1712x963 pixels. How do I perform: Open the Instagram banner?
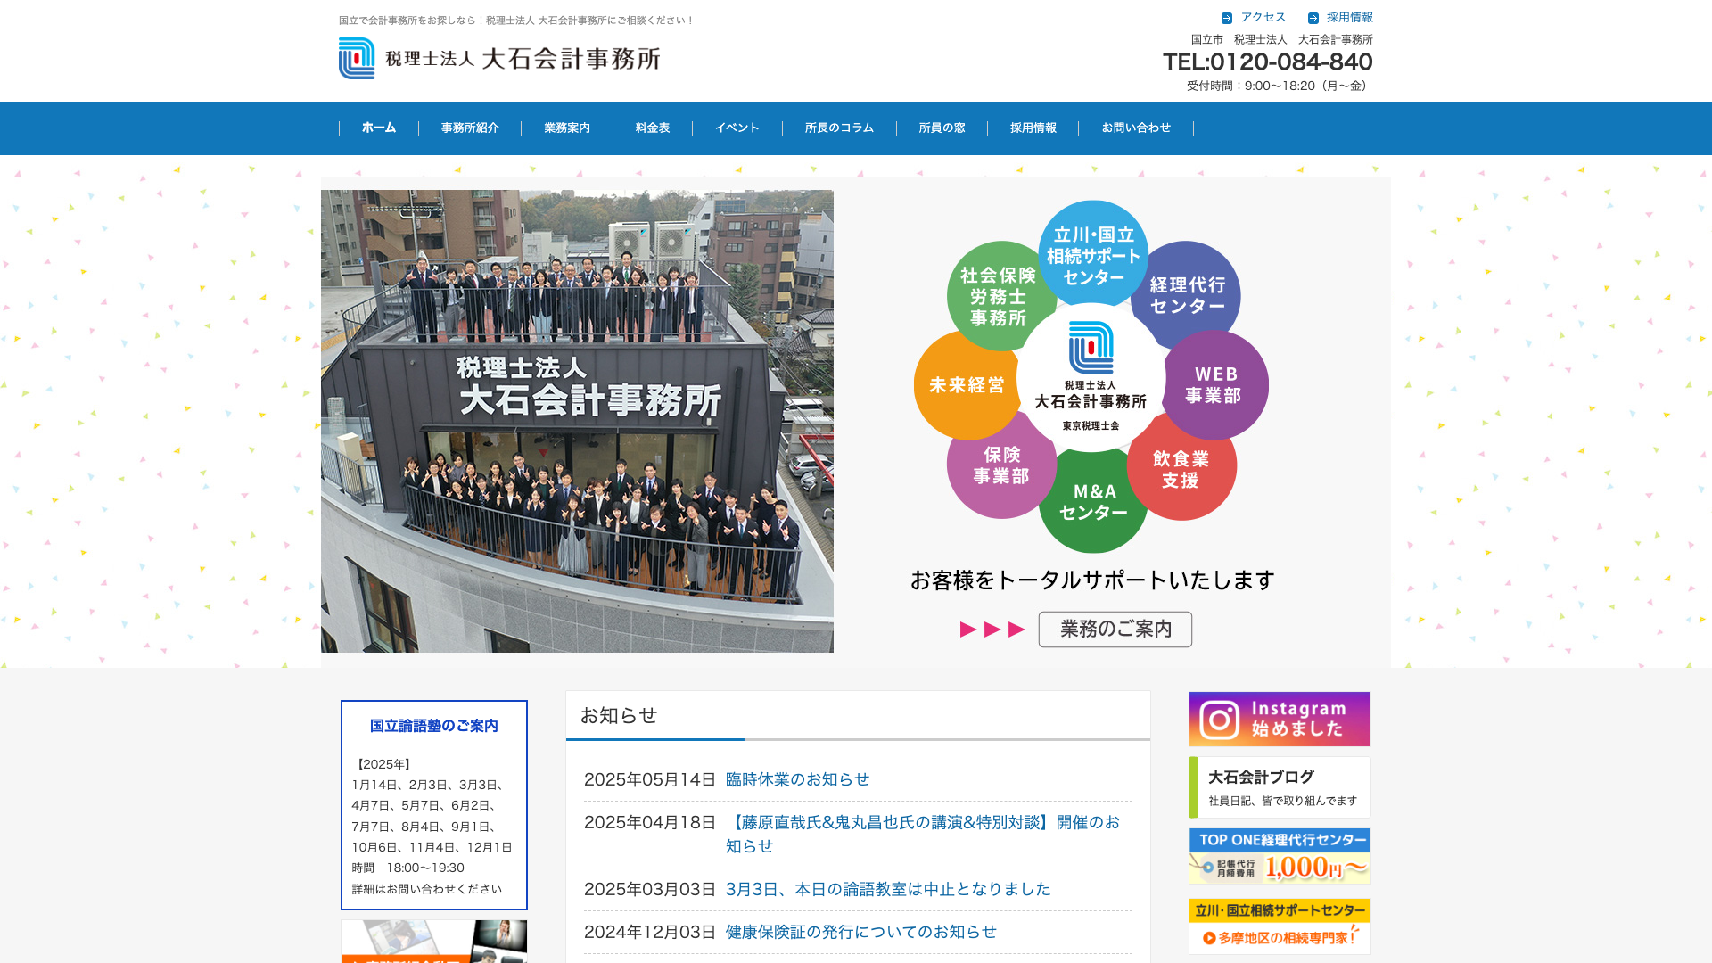point(1280,719)
